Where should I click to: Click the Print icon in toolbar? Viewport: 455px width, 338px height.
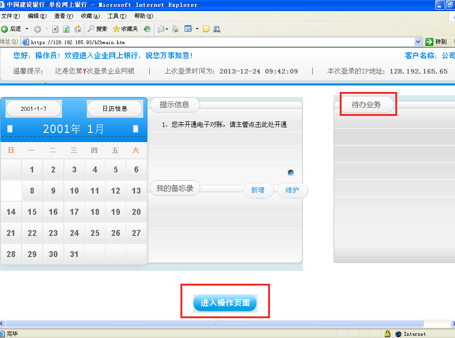175,29
